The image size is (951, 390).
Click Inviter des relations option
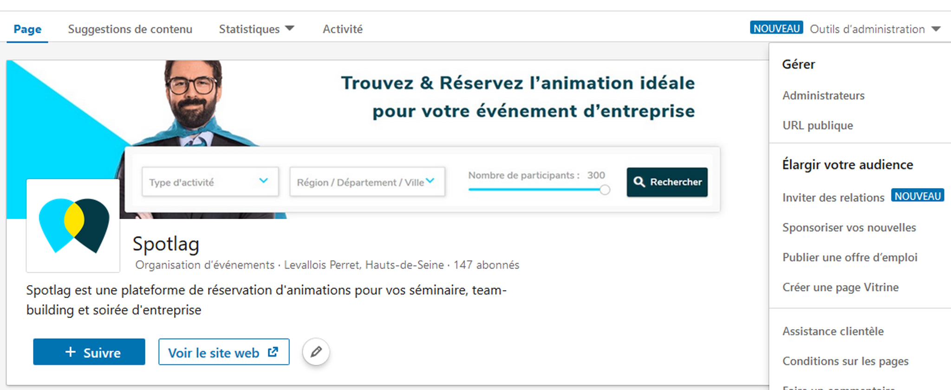tap(833, 198)
